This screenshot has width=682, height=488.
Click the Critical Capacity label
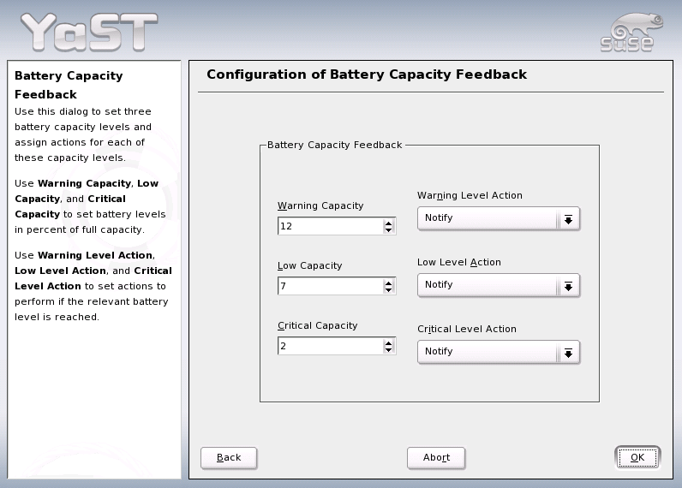click(318, 325)
